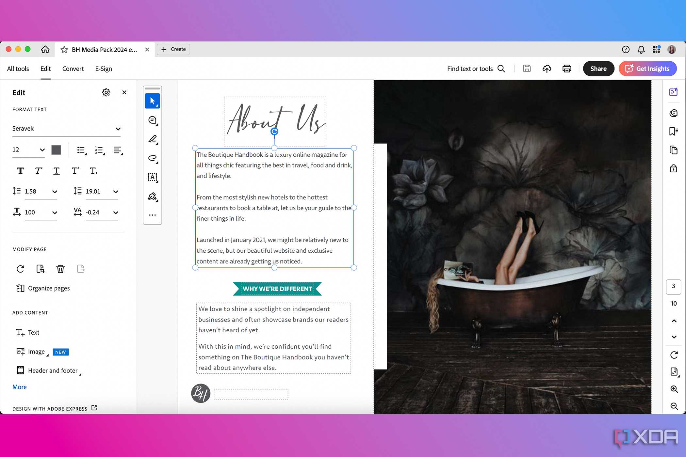The image size is (686, 457).
Task: Click the upload to cloud icon
Action: coord(547,69)
